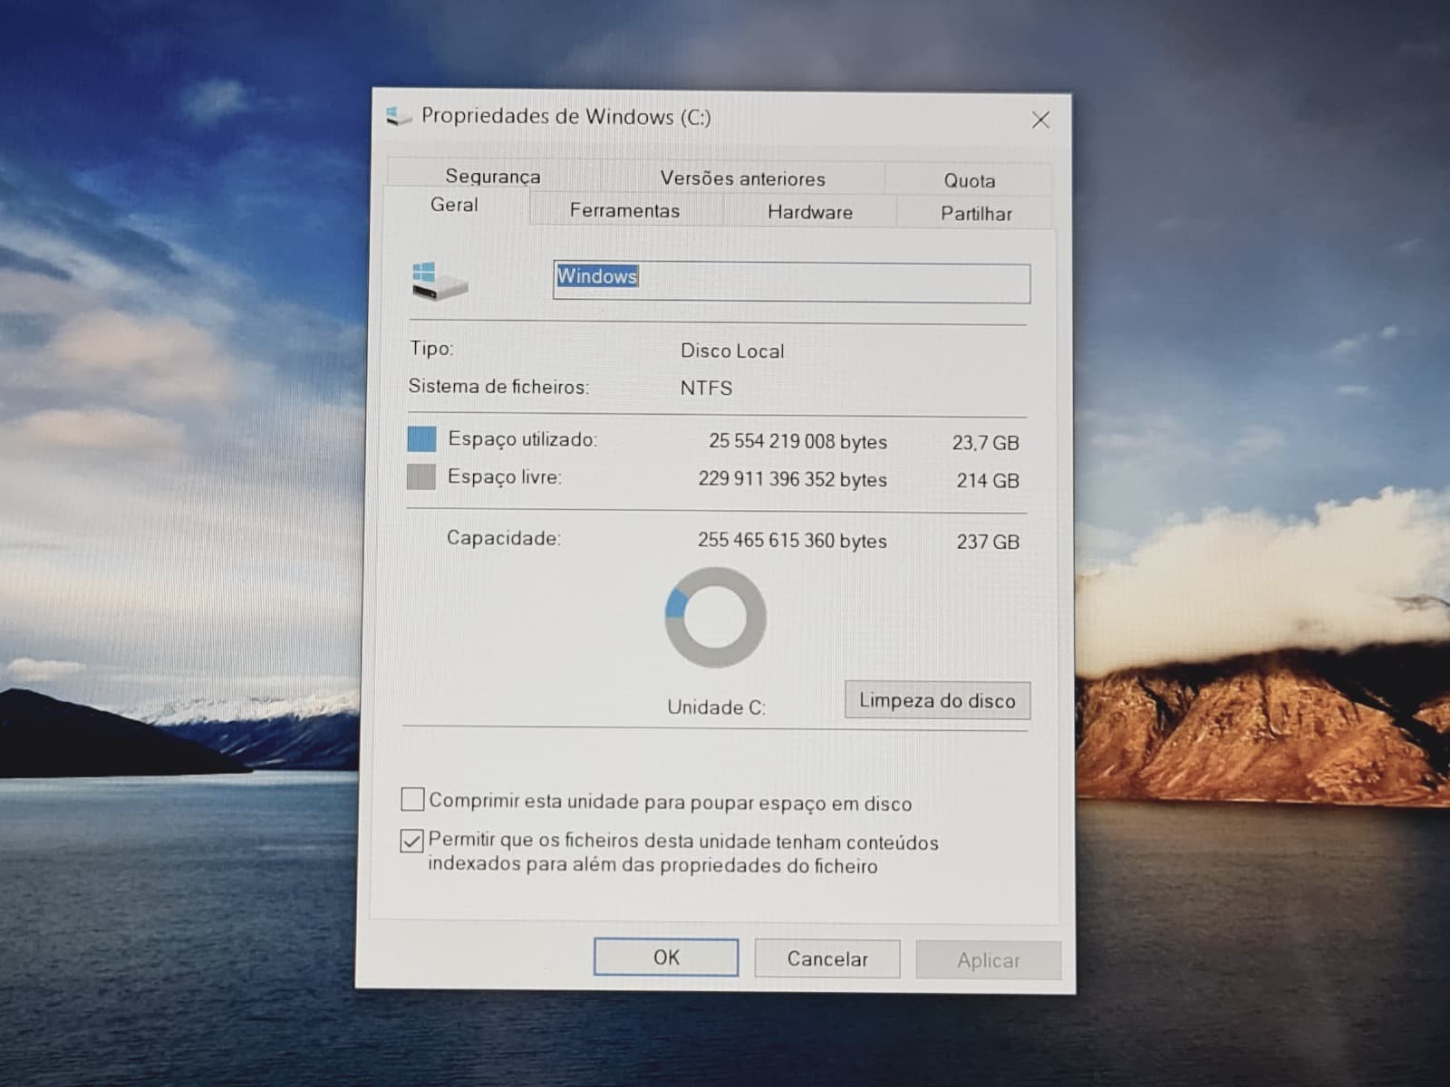Click the 25 554 219 008 bytes value
The image size is (1450, 1087).
click(797, 441)
